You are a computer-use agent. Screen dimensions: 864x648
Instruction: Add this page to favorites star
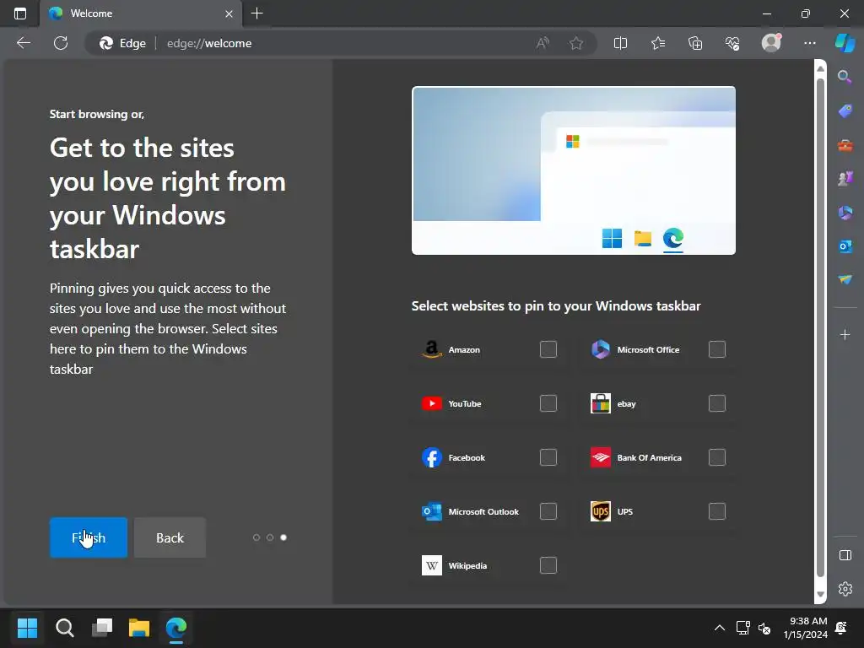pos(576,43)
